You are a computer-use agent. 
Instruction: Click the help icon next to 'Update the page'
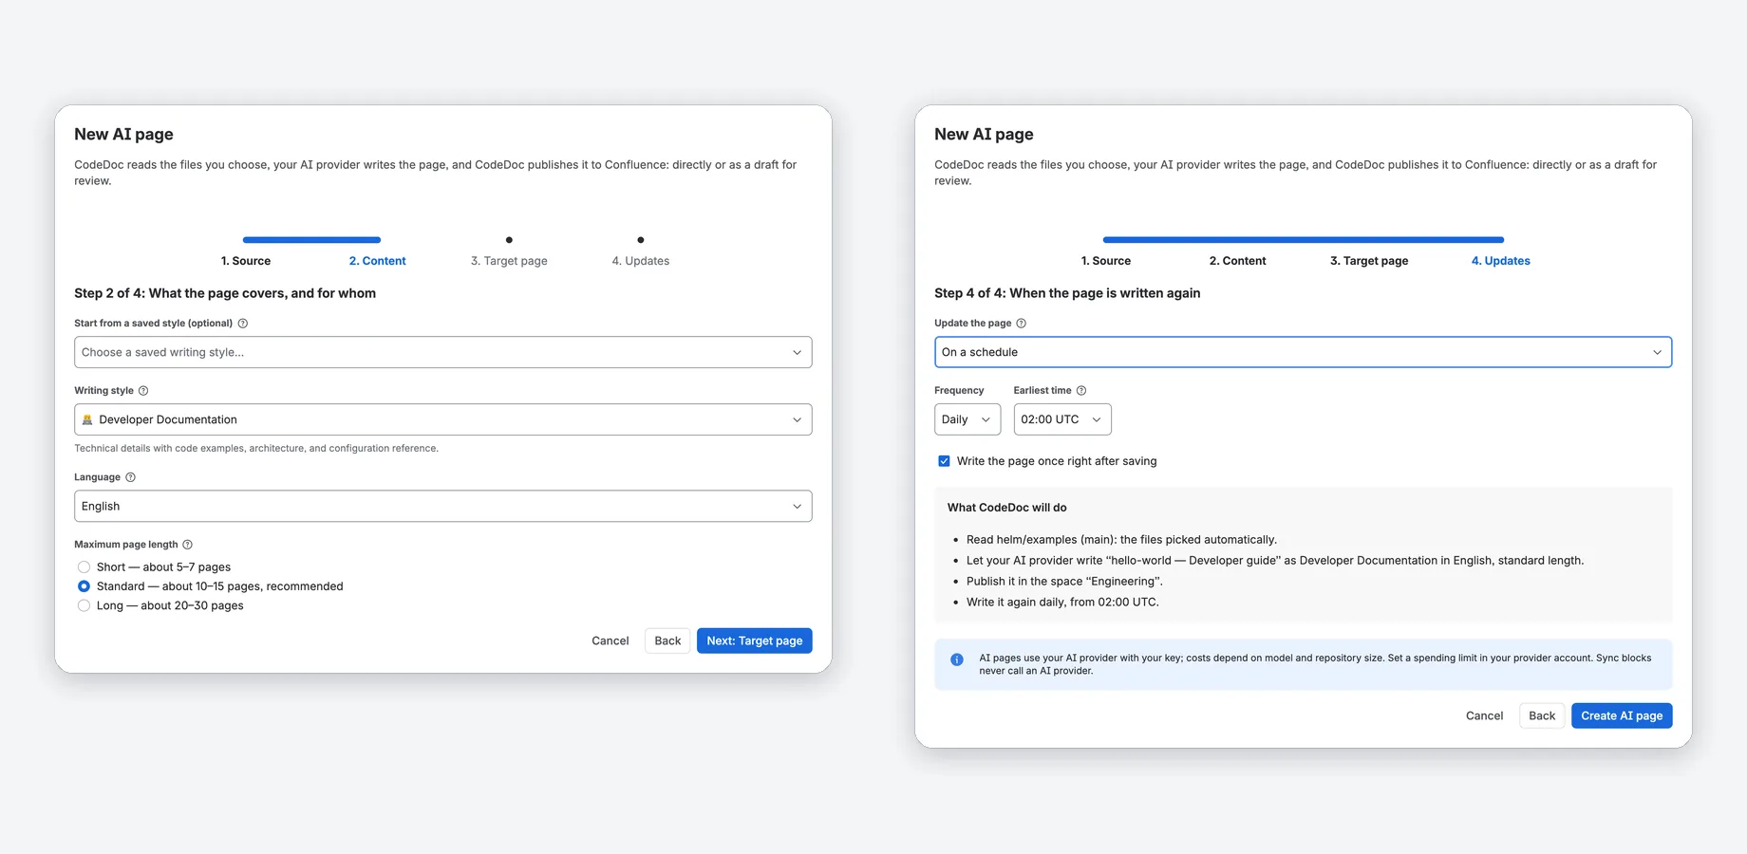pyautogui.click(x=1022, y=324)
